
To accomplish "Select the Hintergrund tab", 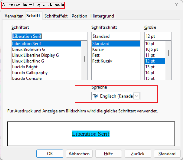I will 102,16.
